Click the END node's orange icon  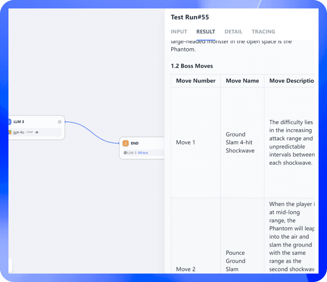(x=125, y=143)
